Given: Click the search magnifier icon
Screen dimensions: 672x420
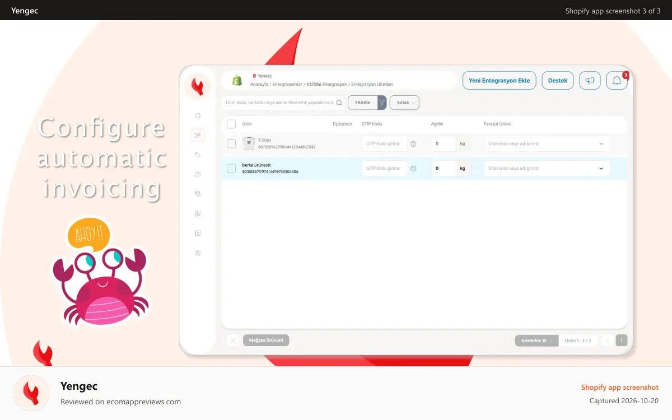Looking at the screenshot, I should [x=339, y=103].
